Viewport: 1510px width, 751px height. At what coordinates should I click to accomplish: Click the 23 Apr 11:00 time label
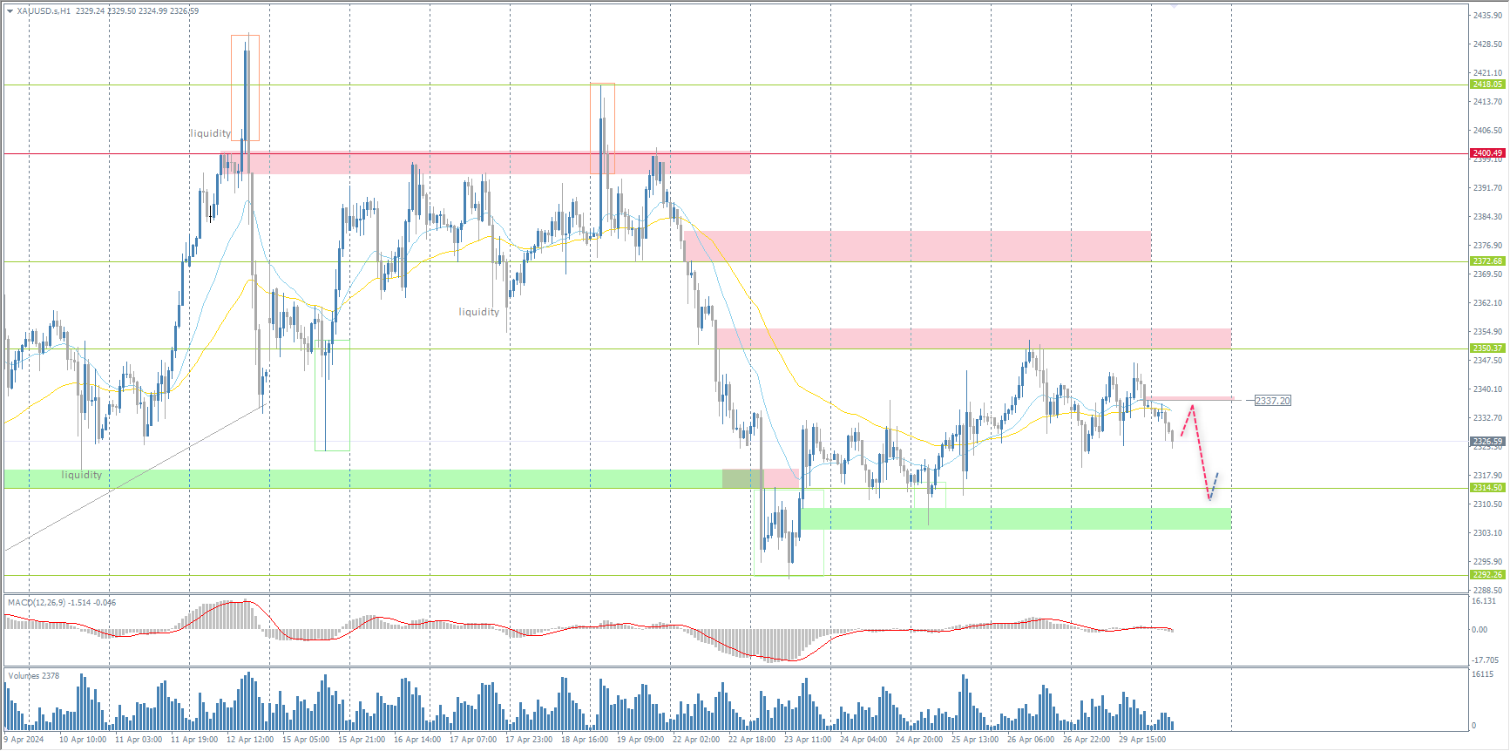pos(808,740)
